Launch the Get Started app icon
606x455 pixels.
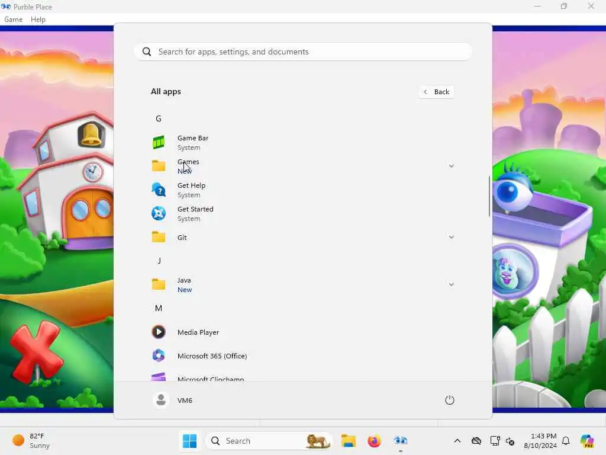(159, 213)
